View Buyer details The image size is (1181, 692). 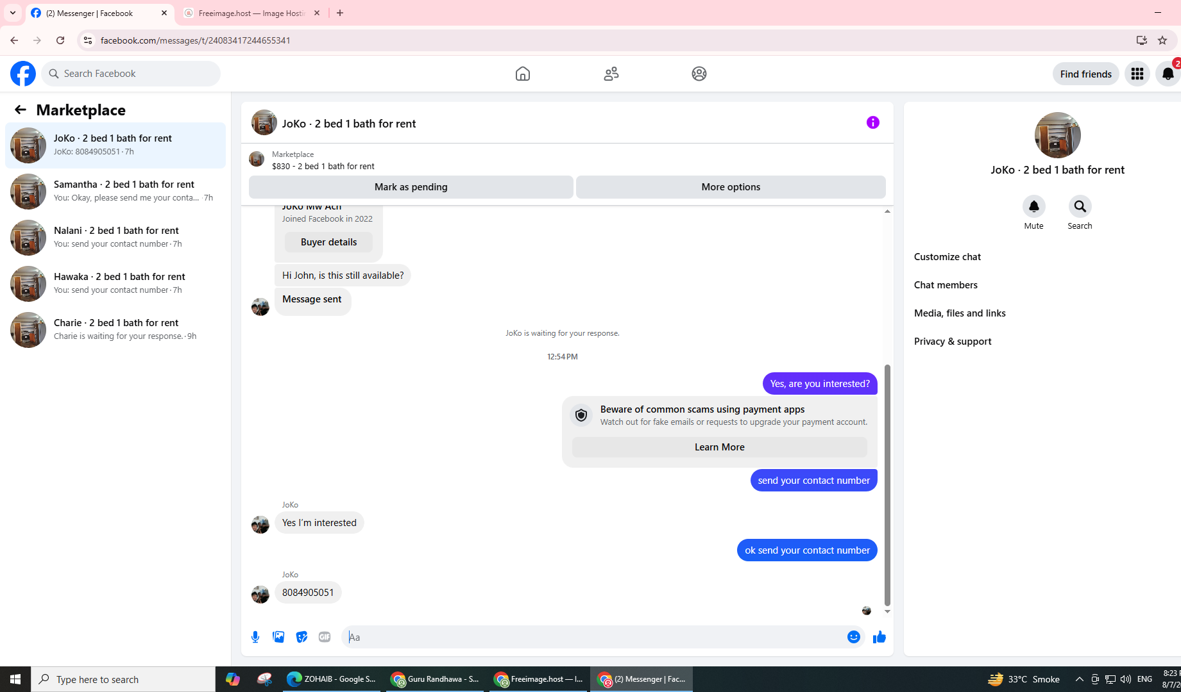[328, 242]
